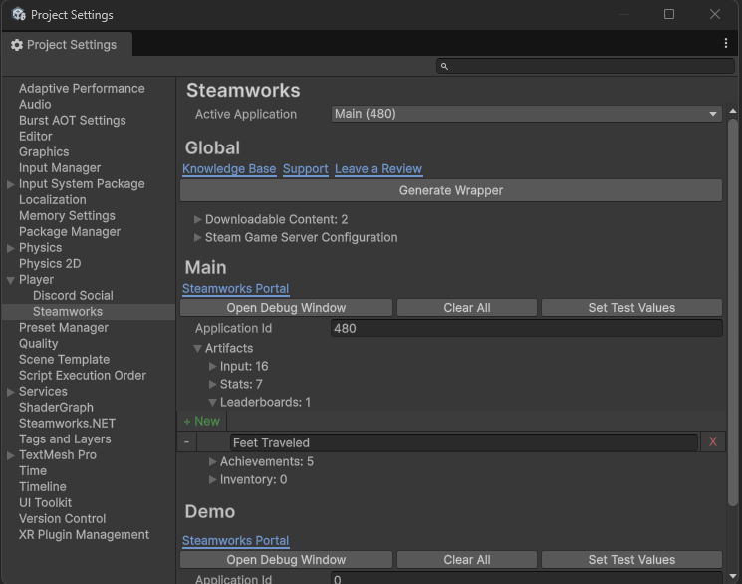
Task: Collapse Leaderboards: 1 foldout
Action: pyautogui.click(x=213, y=402)
